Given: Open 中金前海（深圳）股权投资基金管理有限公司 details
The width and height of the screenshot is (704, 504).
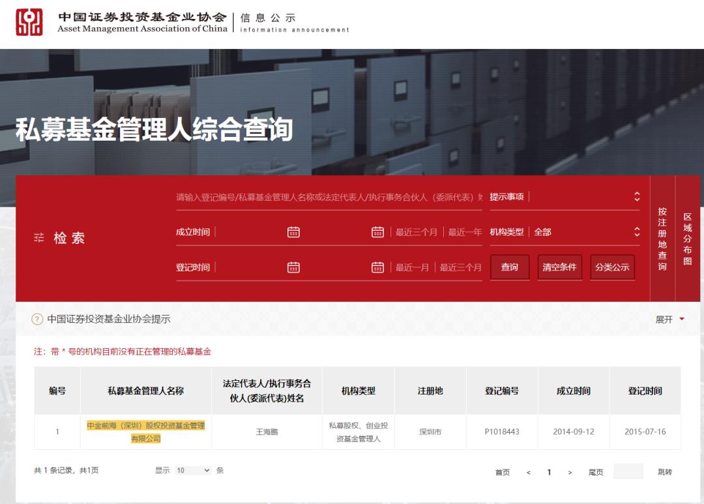Looking at the screenshot, I should coord(145,432).
